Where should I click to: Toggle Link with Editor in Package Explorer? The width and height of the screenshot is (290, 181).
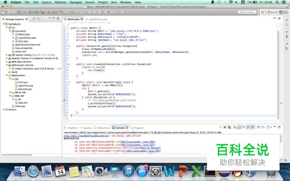click(39, 19)
